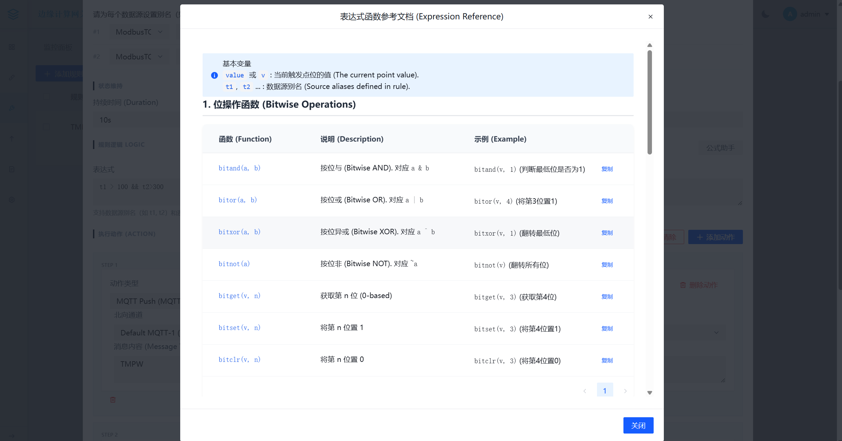Click the 监控面板 tab in background
The height and width of the screenshot is (441, 842).
click(x=58, y=47)
